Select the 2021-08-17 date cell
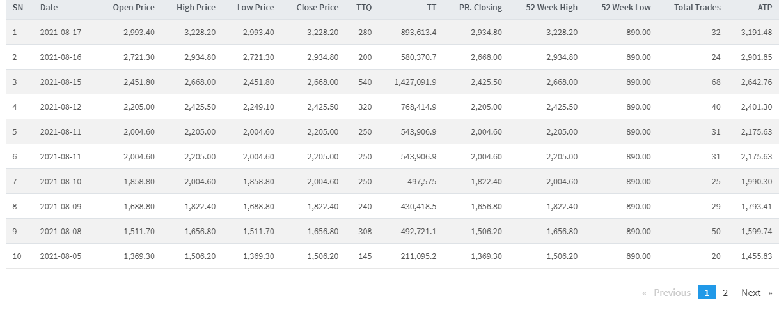779x319 pixels. click(61, 32)
